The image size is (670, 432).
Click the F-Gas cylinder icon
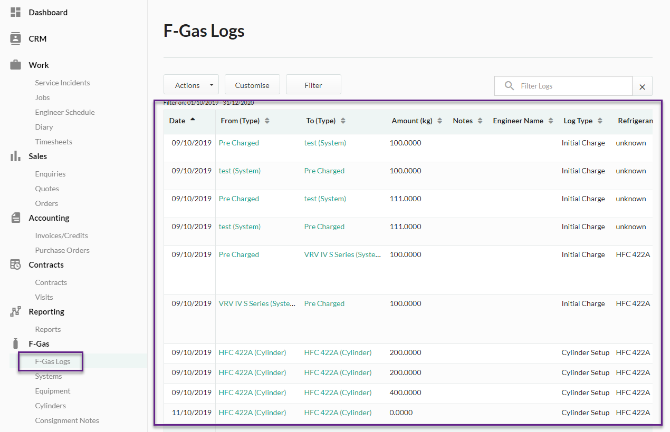[16, 343]
